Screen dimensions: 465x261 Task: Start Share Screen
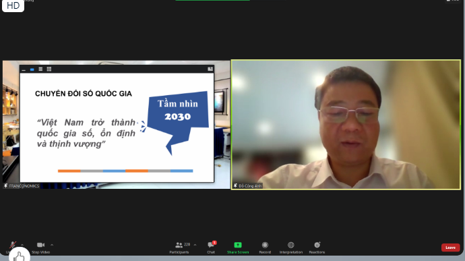238,248
